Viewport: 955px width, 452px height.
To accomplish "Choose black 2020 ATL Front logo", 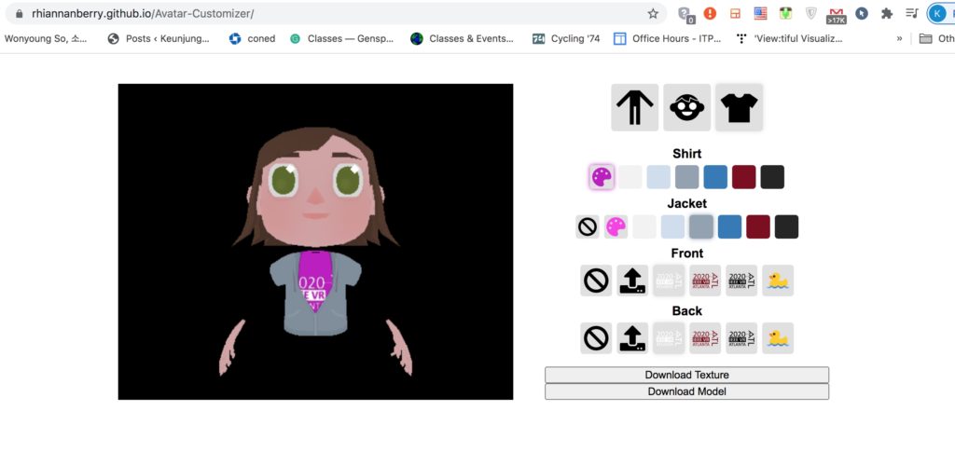I will click(x=741, y=281).
